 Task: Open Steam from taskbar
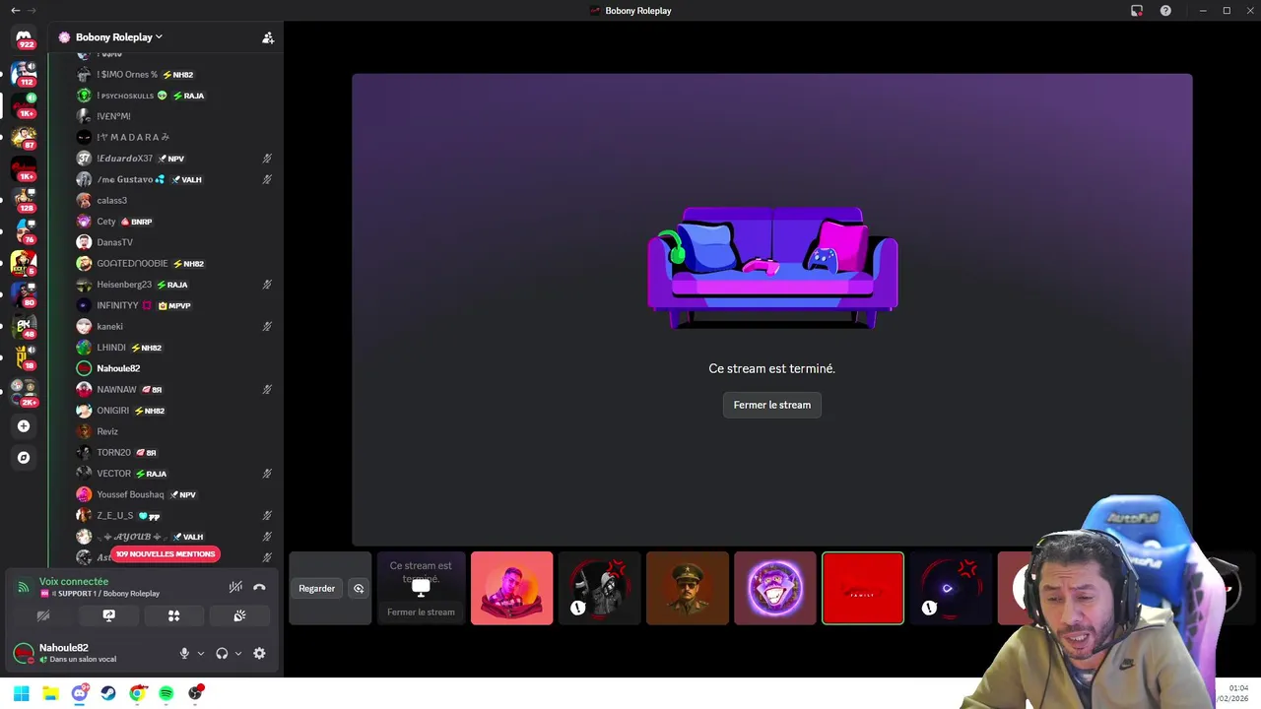[108, 693]
